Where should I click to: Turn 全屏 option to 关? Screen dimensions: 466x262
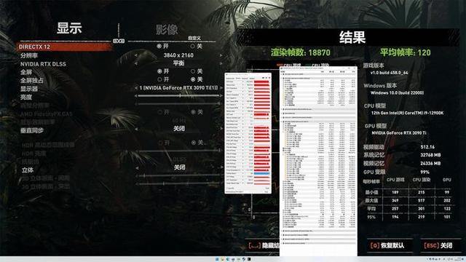coord(193,71)
